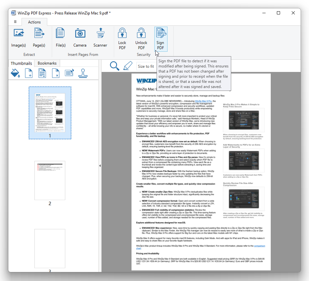Screen dimensions: 309x281
Task: Select the Unlock PDF tool
Action: coord(141,38)
